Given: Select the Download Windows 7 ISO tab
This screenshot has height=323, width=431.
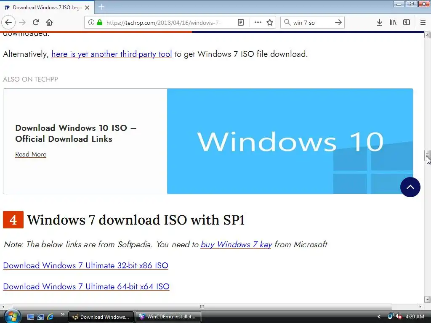Looking at the screenshot, I should click(x=47, y=8).
